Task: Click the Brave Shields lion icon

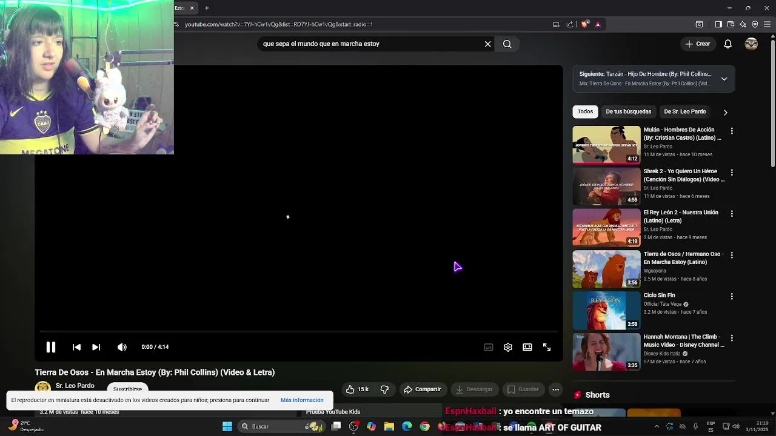Action: click(584, 24)
